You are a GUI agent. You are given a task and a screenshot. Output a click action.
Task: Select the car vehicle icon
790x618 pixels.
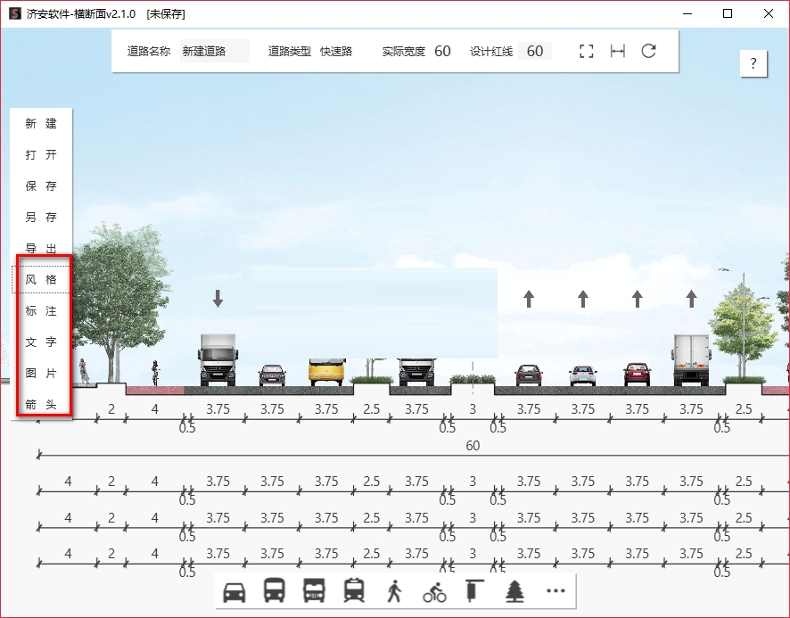(x=235, y=592)
